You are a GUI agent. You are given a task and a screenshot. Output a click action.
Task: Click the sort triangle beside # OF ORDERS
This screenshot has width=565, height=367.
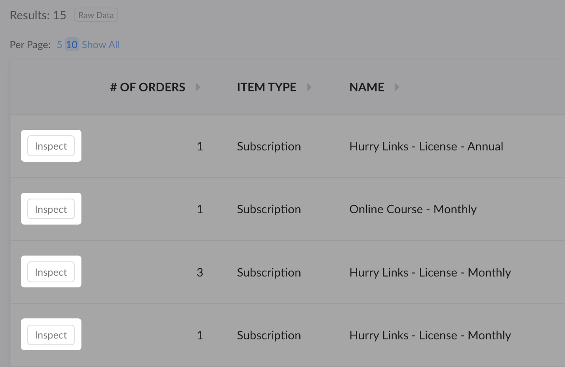(198, 87)
